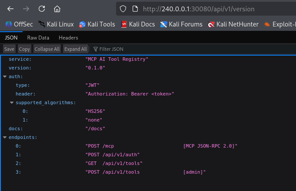Expand All JSON nodes
The height and width of the screenshot is (191, 296).
[76, 49]
